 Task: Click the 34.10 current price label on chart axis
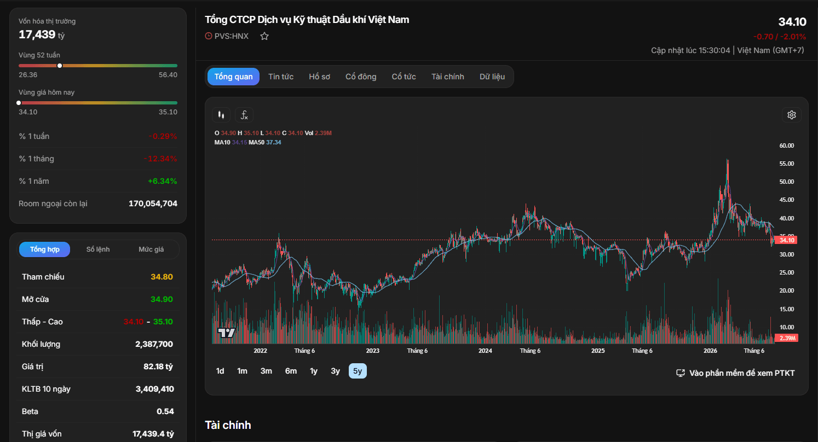(786, 240)
